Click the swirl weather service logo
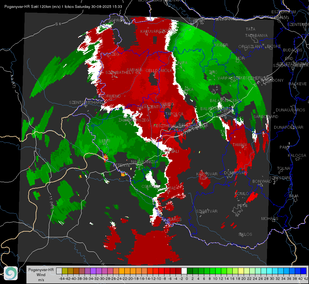The height and width of the screenshot is (284, 309). click(x=11, y=273)
